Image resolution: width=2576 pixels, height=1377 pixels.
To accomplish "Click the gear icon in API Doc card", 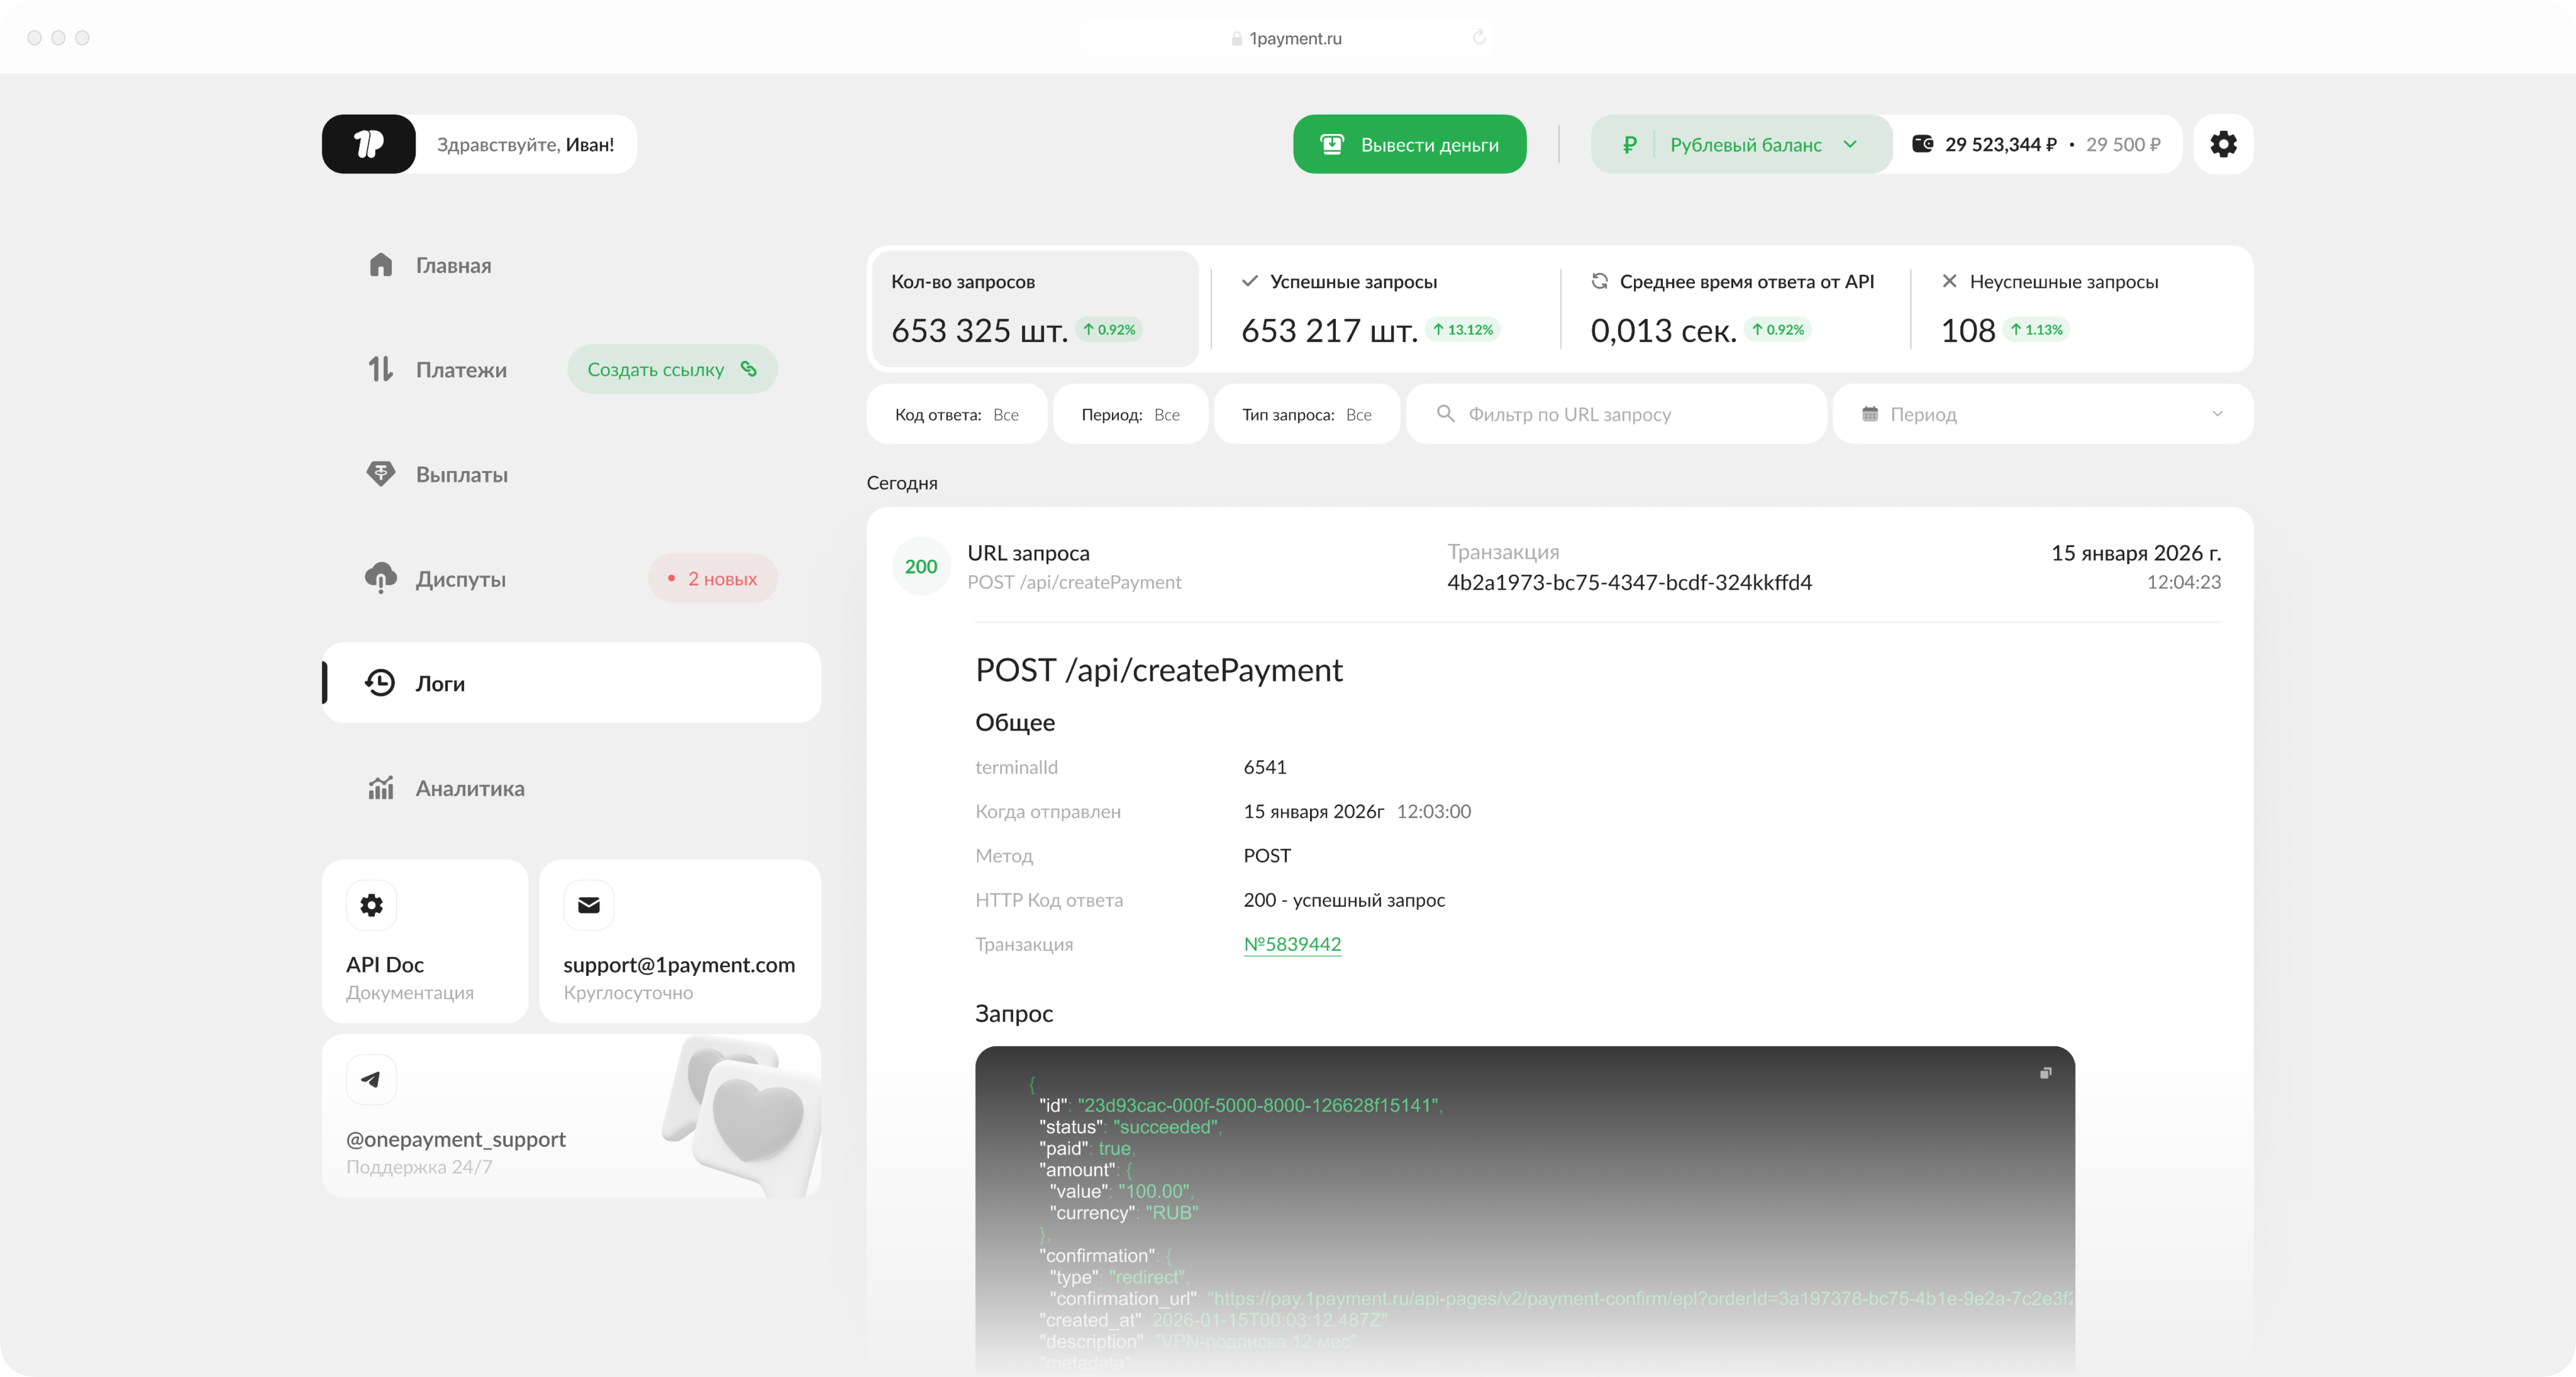I will (x=371, y=905).
